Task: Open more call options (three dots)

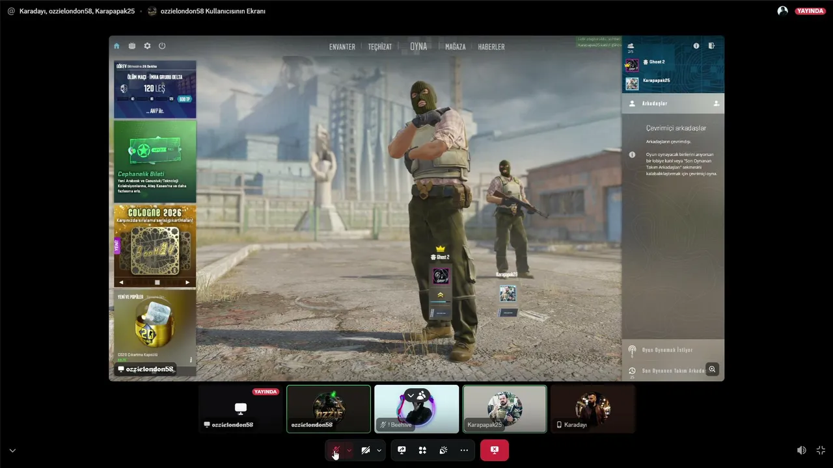Action: (x=464, y=450)
